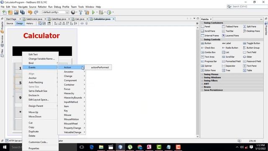The image size is (268, 151).
Task: Select the Toggle Button palette component
Action: pos(251,43)
